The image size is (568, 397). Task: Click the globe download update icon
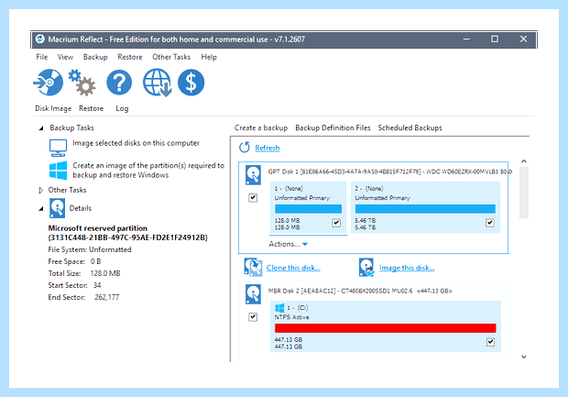tap(157, 83)
